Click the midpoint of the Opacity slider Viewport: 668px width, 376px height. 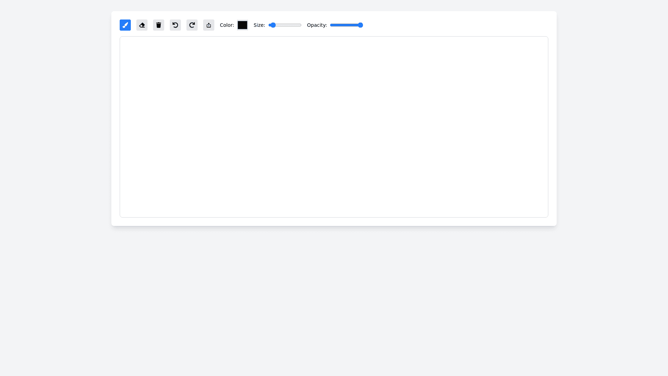(x=347, y=25)
